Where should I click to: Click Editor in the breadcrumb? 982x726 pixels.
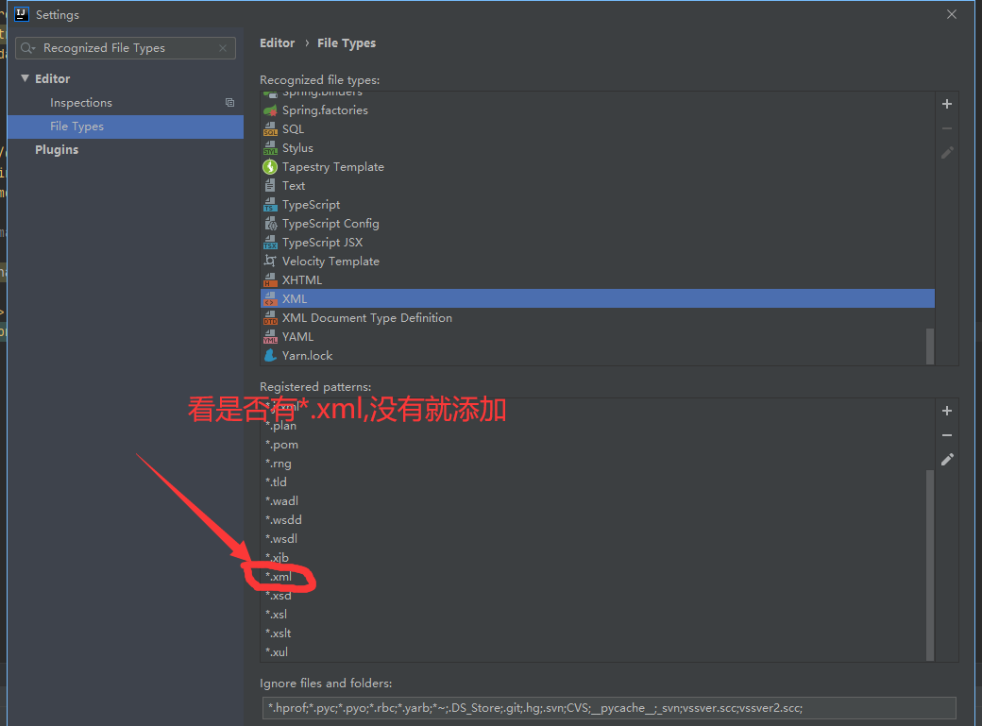click(x=277, y=43)
